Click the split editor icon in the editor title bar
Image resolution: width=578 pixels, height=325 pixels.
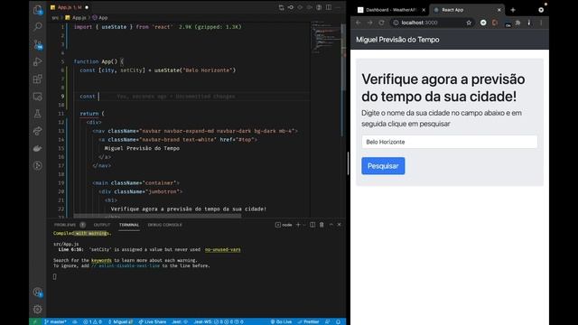pos(329,7)
